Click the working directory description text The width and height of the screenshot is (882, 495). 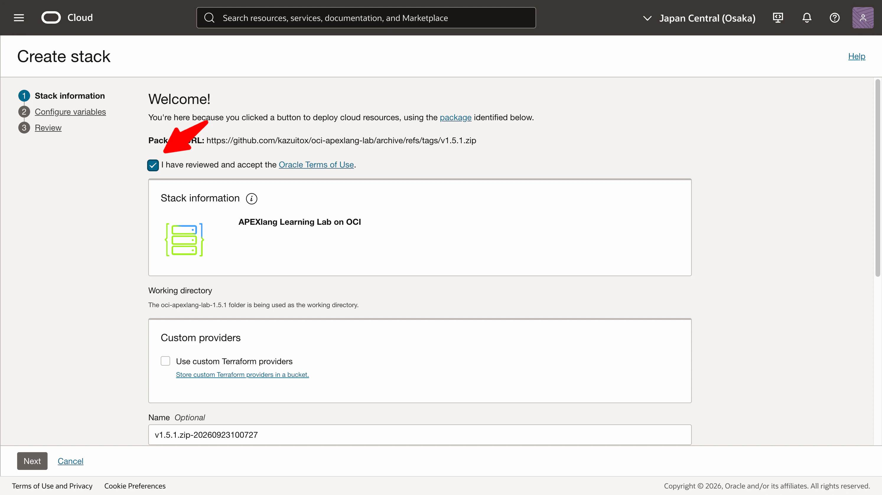253,305
